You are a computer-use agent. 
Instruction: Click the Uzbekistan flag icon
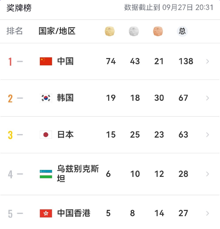46,174
